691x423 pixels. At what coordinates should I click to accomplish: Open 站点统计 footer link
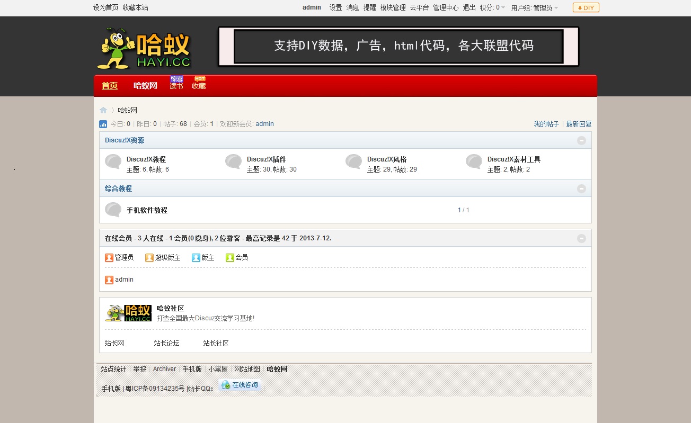pyautogui.click(x=114, y=369)
